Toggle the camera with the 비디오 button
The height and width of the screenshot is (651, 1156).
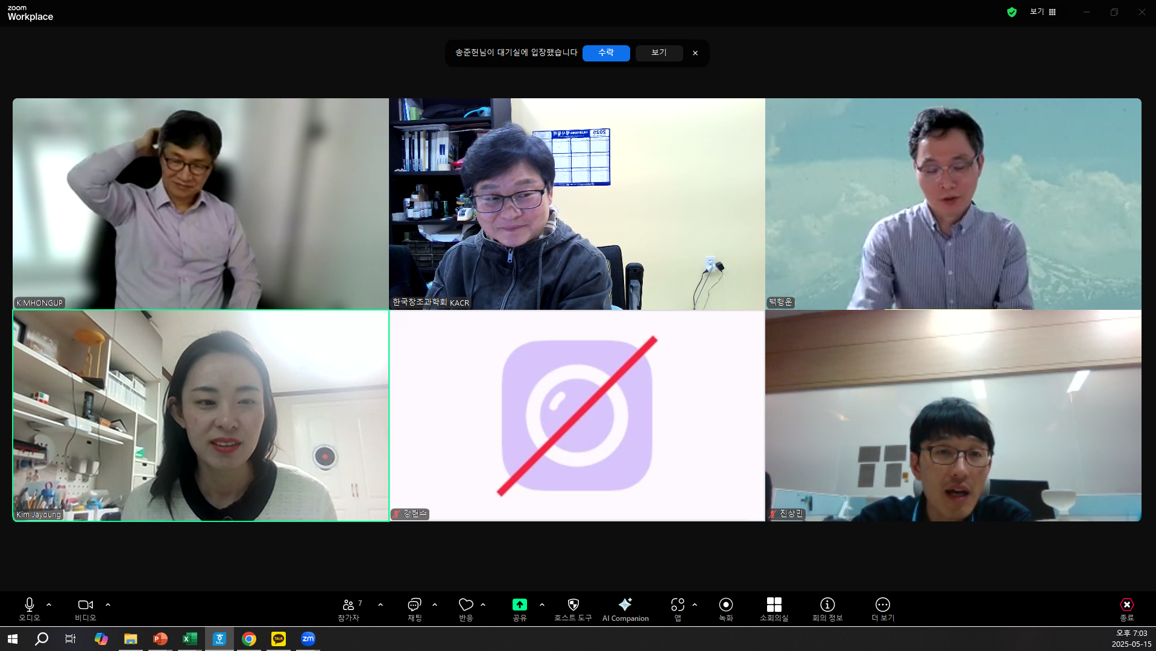pos(86,609)
